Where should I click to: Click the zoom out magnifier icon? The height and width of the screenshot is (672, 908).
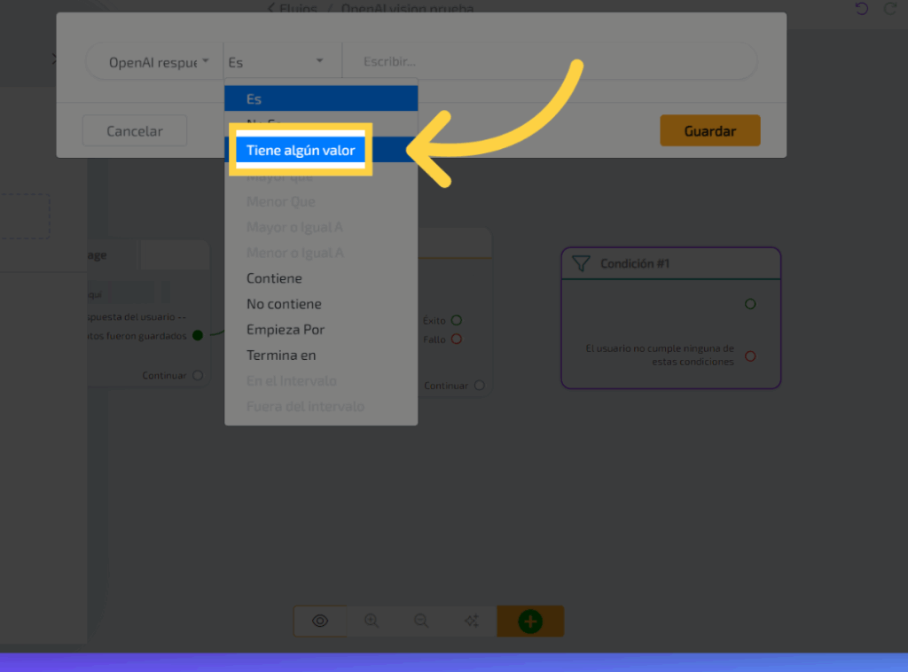click(421, 621)
